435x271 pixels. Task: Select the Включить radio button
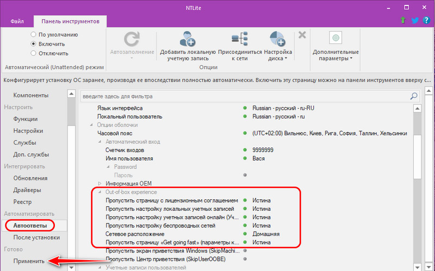click(33, 44)
